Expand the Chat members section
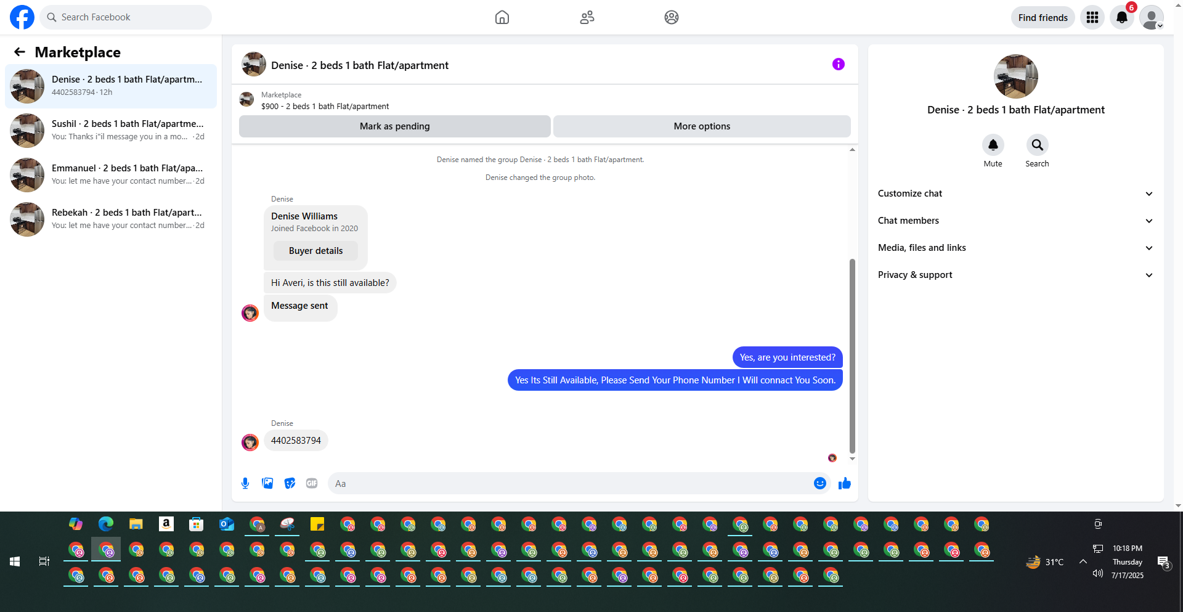The width and height of the screenshot is (1183, 612). point(1016,221)
